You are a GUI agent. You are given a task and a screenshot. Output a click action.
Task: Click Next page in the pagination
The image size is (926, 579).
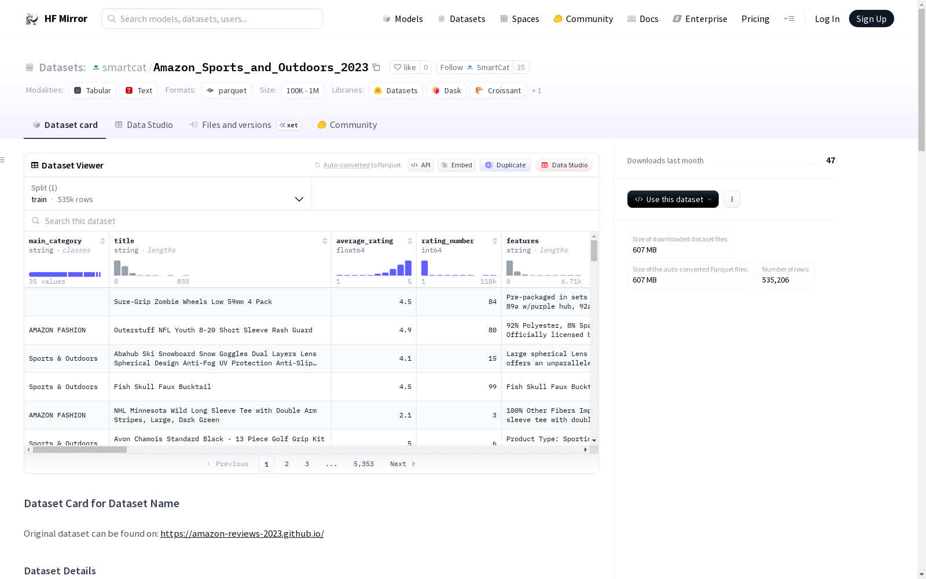point(402,464)
